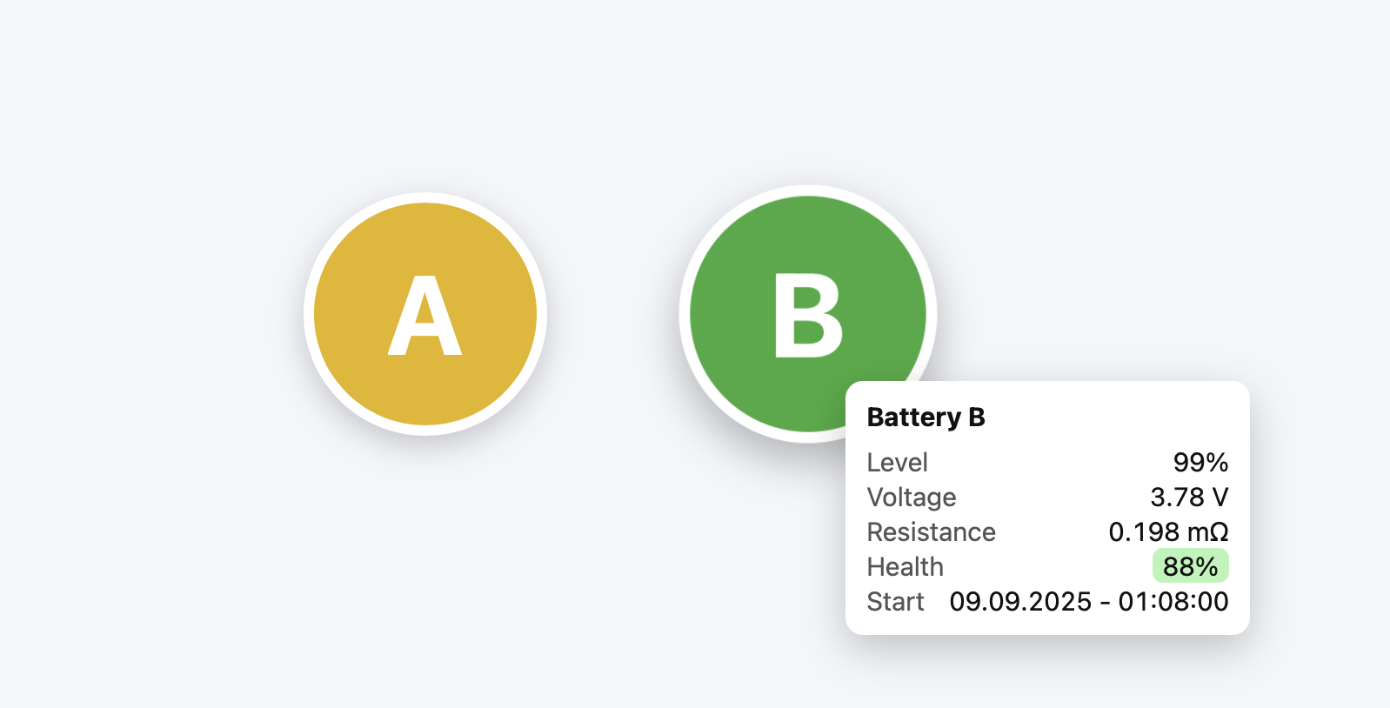Viewport: 1390px width, 708px height.
Task: Click the V unit after voltage
Action: pyautogui.click(x=1220, y=498)
